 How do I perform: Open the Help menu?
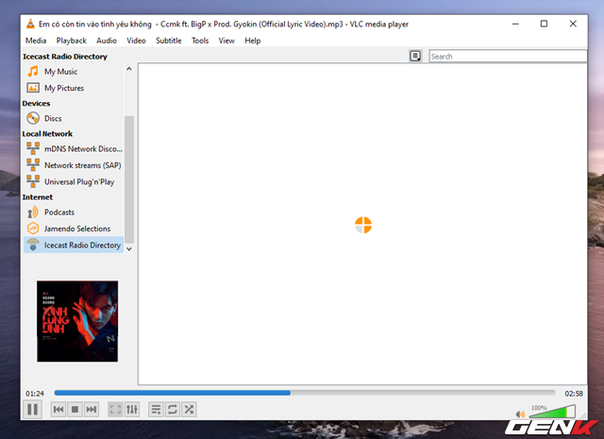pyautogui.click(x=253, y=41)
